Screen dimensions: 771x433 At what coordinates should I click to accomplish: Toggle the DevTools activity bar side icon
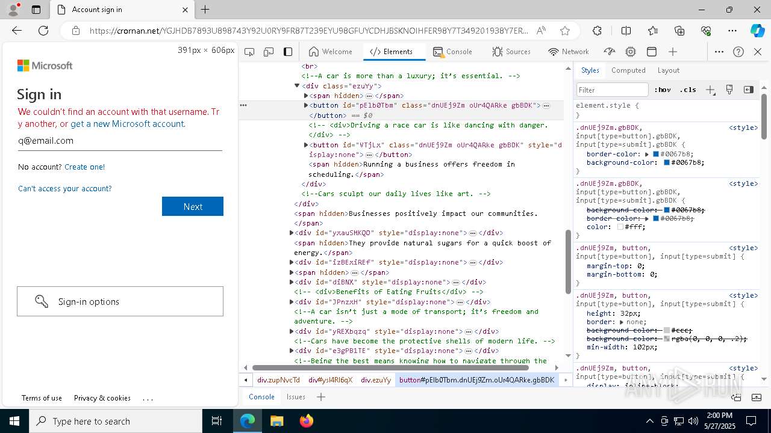pos(288,52)
